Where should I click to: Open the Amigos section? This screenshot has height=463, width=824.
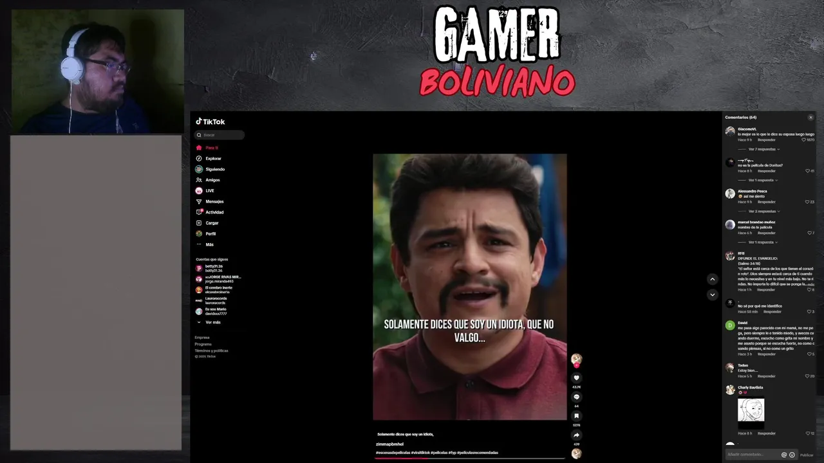[207, 180]
